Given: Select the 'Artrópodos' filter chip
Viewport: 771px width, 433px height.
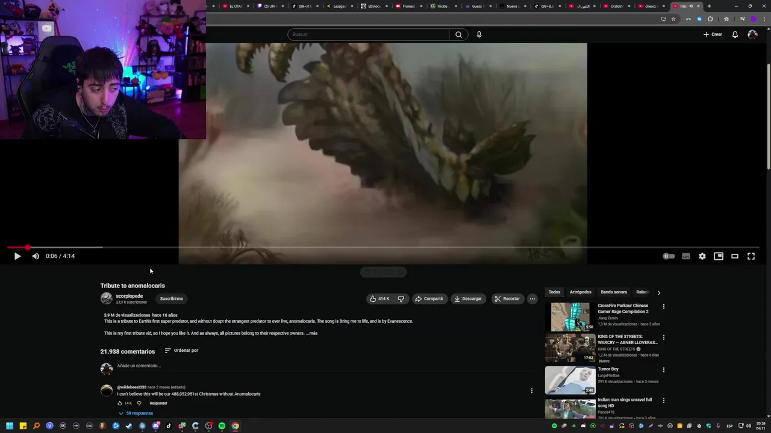Looking at the screenshot, I should point(581,292).
